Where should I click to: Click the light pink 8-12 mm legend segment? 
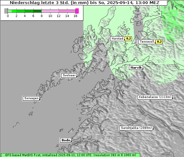(50, 11)
